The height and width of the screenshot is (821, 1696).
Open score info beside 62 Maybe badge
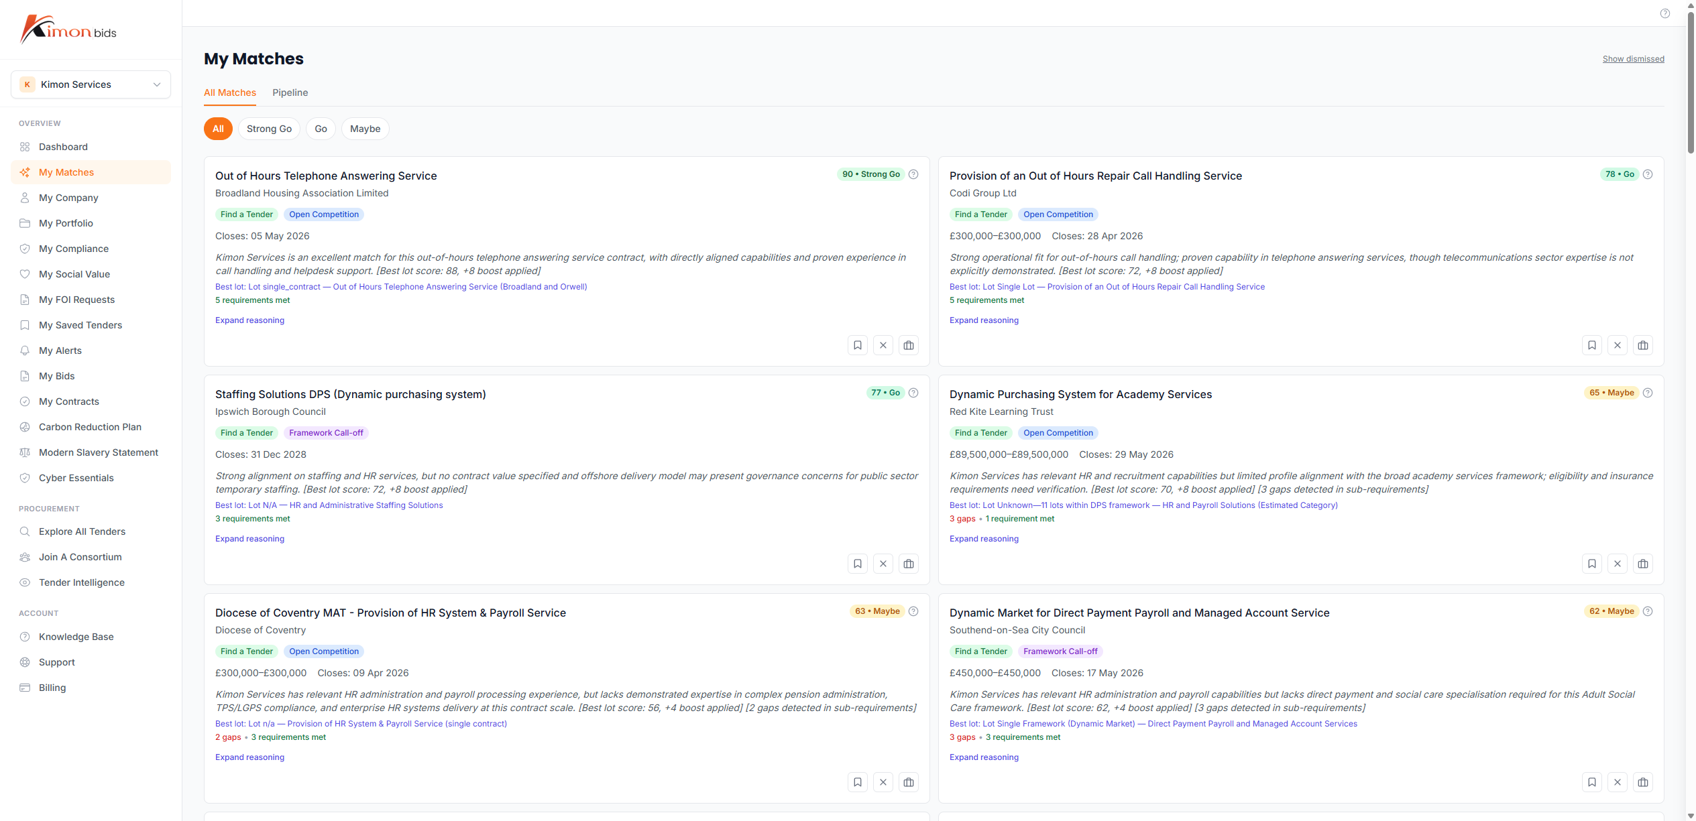1648,611
